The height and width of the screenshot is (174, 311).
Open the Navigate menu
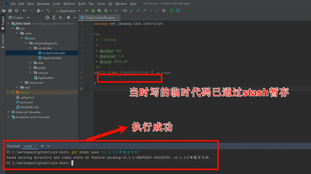pyautogui.click(x=43, y=4)
